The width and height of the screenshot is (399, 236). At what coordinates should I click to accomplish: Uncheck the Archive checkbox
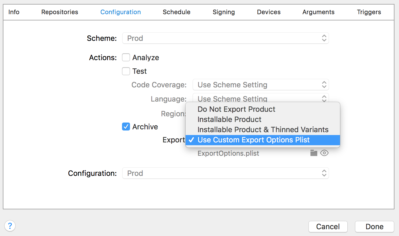pyautogui.click(x=126, y=127)
